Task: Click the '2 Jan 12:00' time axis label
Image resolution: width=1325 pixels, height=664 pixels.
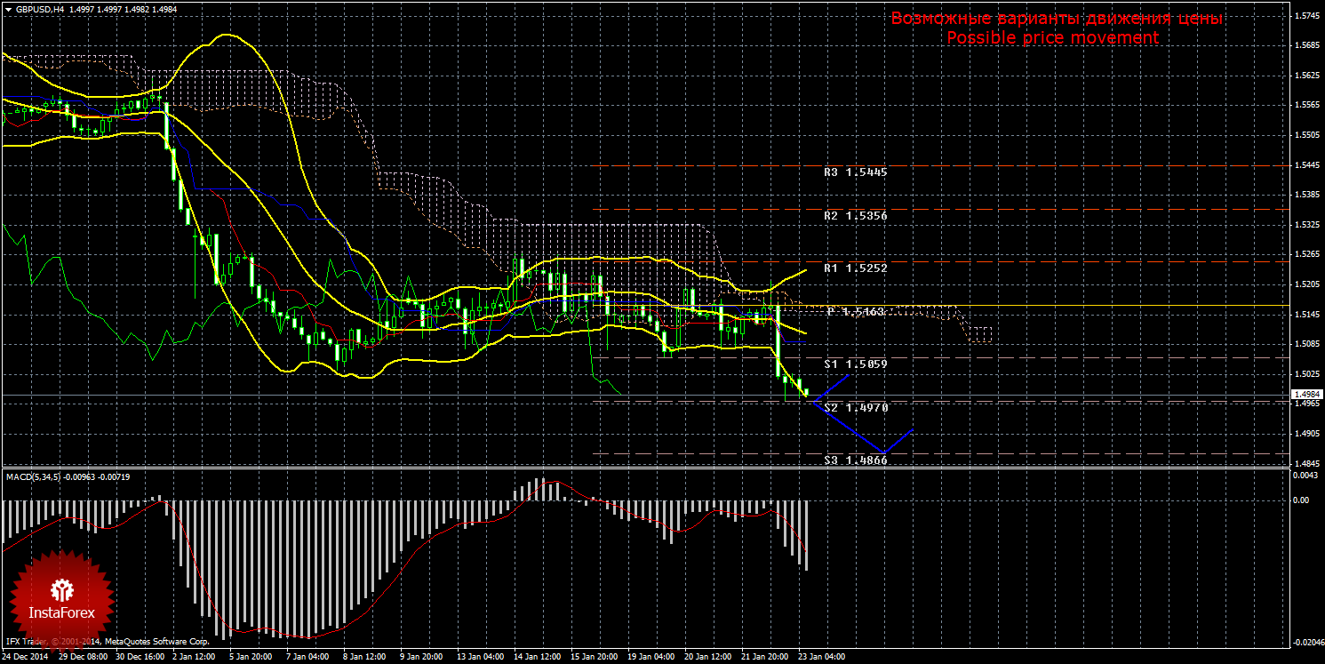Action: 190,657
